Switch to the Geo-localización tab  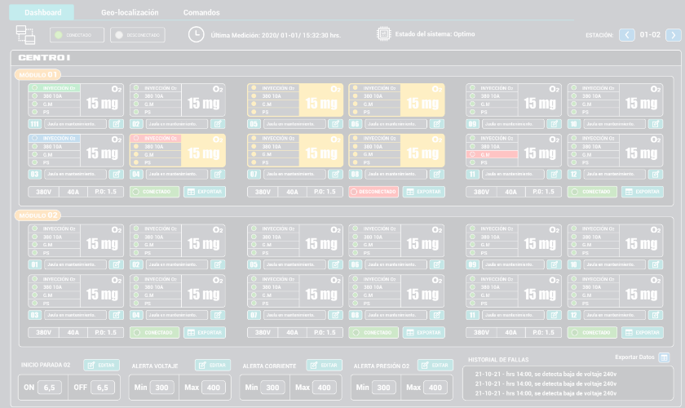coord(130,13)
